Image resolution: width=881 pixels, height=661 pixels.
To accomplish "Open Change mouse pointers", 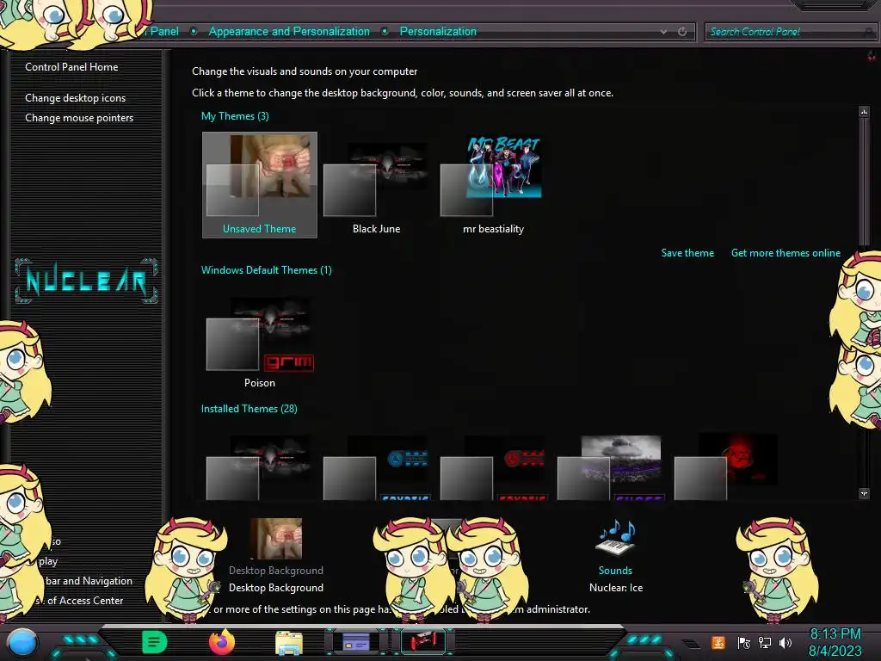I will click(79, 117).
